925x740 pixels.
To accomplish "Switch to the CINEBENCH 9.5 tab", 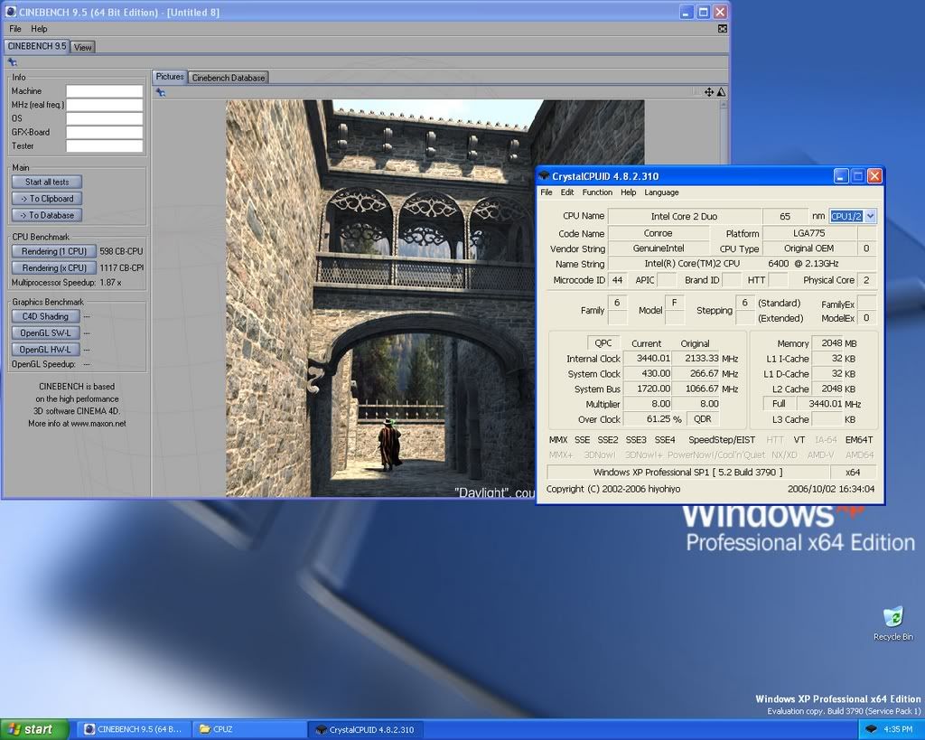I will click(36, 46).
